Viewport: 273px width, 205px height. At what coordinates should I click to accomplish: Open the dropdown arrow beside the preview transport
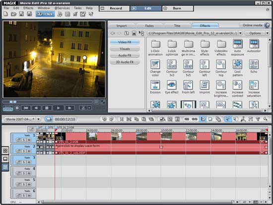[89, 108]
